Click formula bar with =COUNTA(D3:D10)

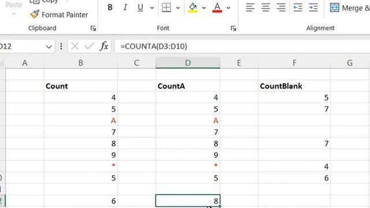242,46
